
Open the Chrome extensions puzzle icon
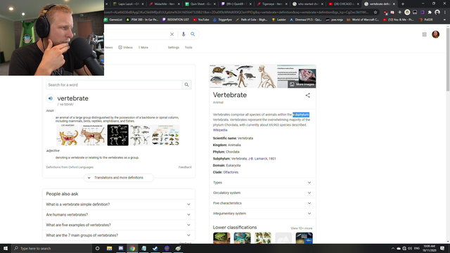tap(430, 13)
